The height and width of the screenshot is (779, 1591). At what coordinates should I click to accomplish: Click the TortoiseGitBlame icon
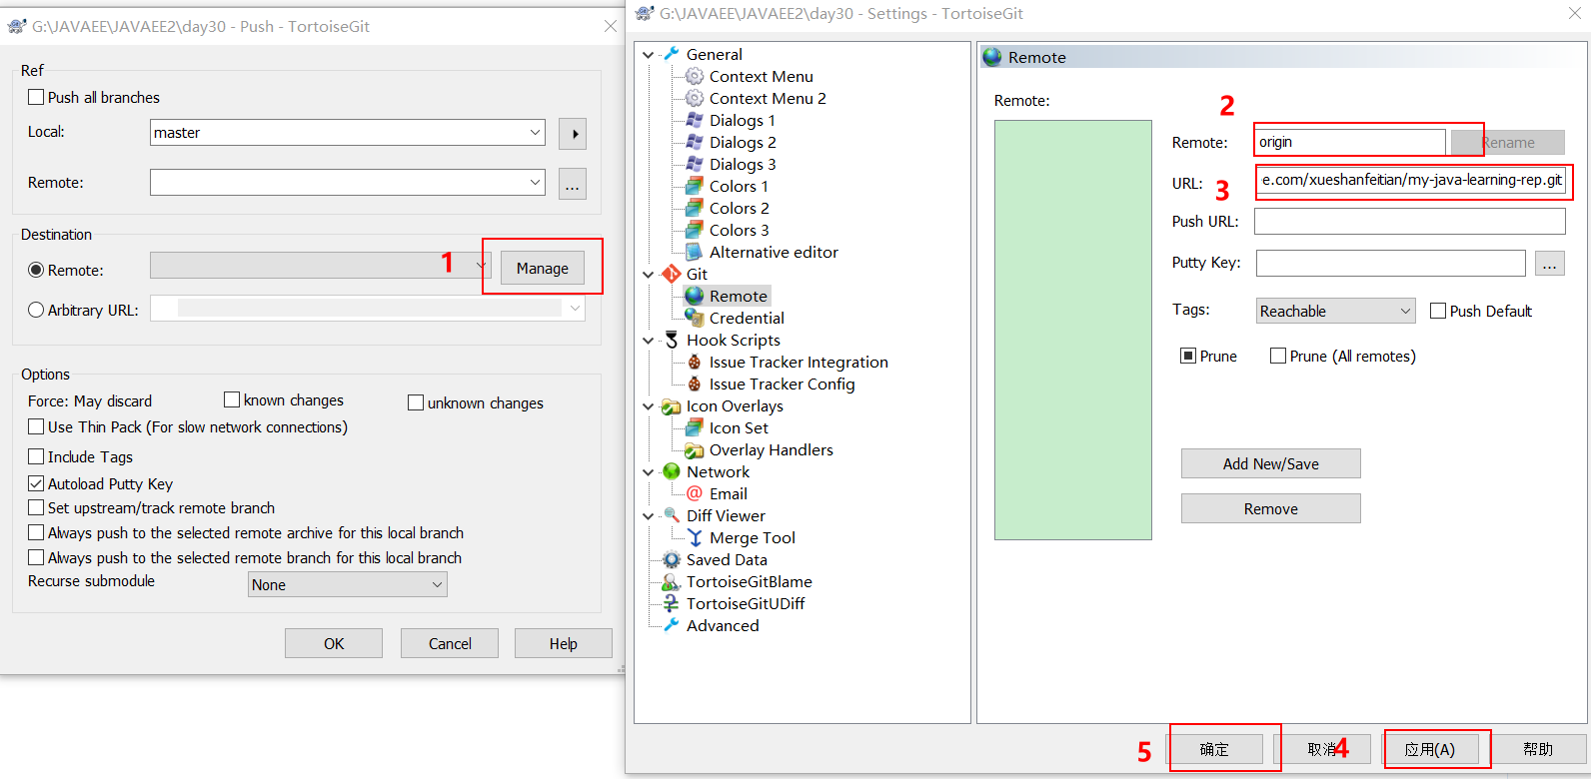pyautogui.click(x=672, y=581)
